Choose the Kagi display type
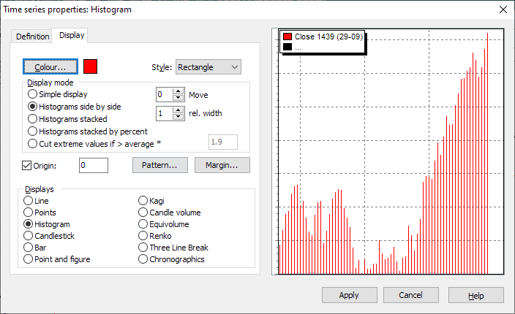This screenshot has height=314, width=515. click(143, 200)
